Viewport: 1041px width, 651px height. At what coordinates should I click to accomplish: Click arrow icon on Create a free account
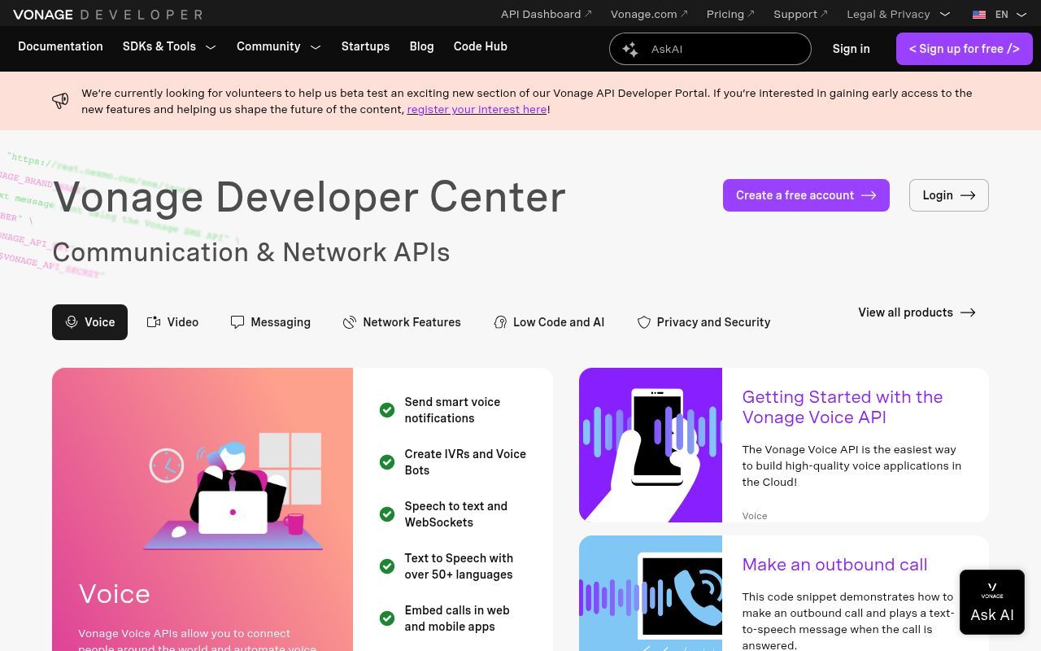pyautogui.click(x=869, y=195)
